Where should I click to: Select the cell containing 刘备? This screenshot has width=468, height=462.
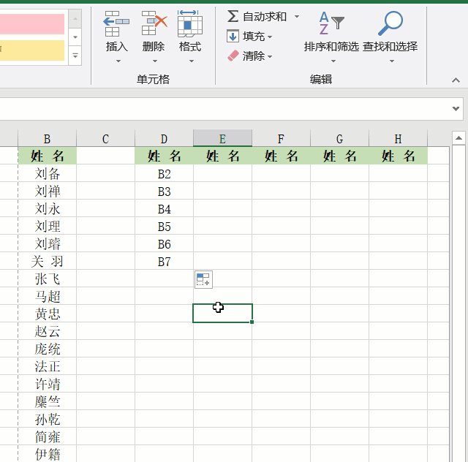click(x=47, y=173)
